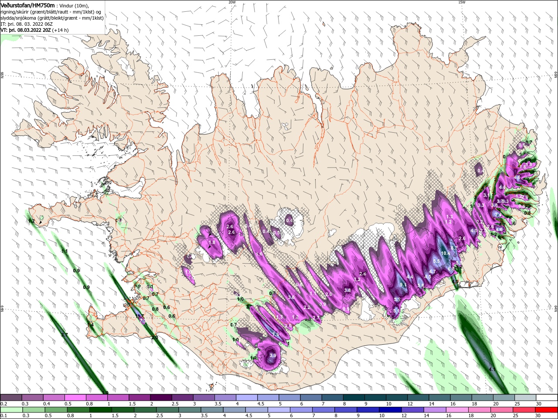Click the 5.5 precipitation value on the map
Viewport: 558px width, 419px height.
pos(436,261)
